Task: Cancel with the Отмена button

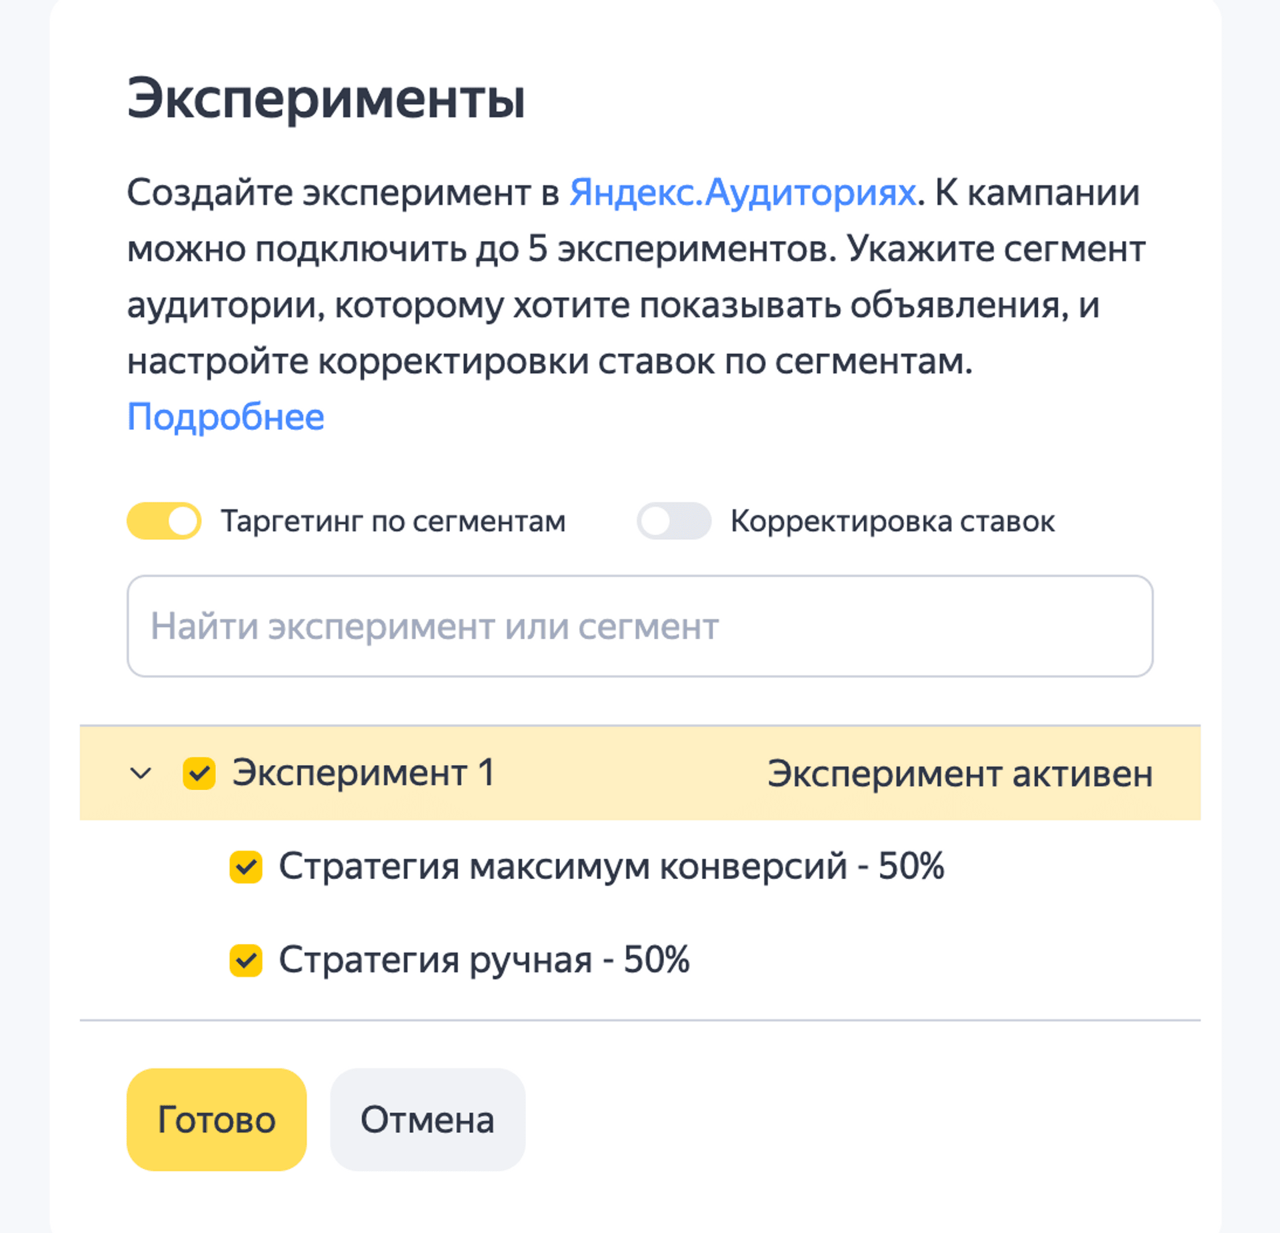Action: (x=427, y=1120)
